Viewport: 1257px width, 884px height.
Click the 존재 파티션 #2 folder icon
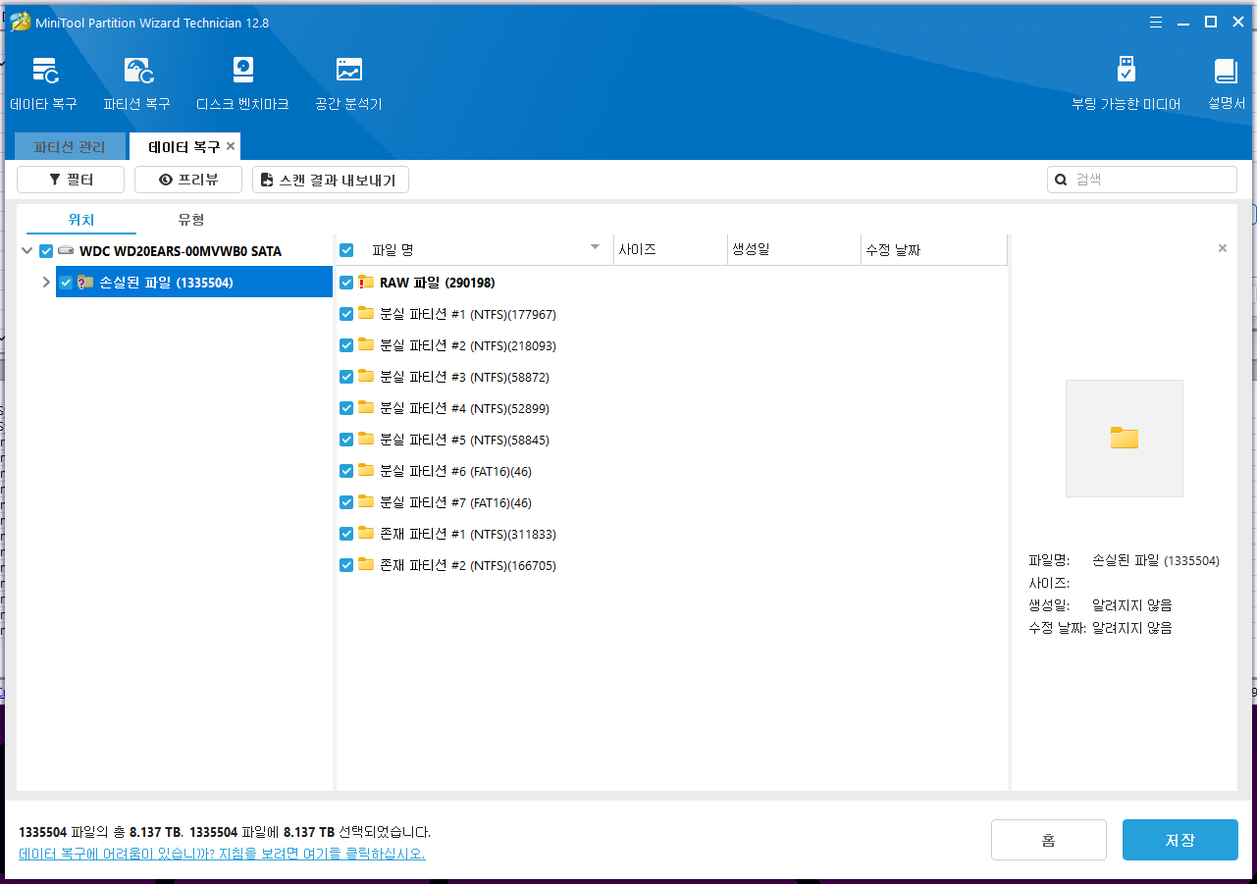366,565
